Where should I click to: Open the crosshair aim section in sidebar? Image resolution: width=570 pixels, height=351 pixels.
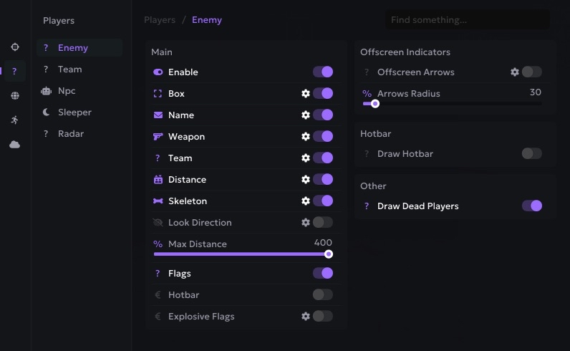coord(14,47)
